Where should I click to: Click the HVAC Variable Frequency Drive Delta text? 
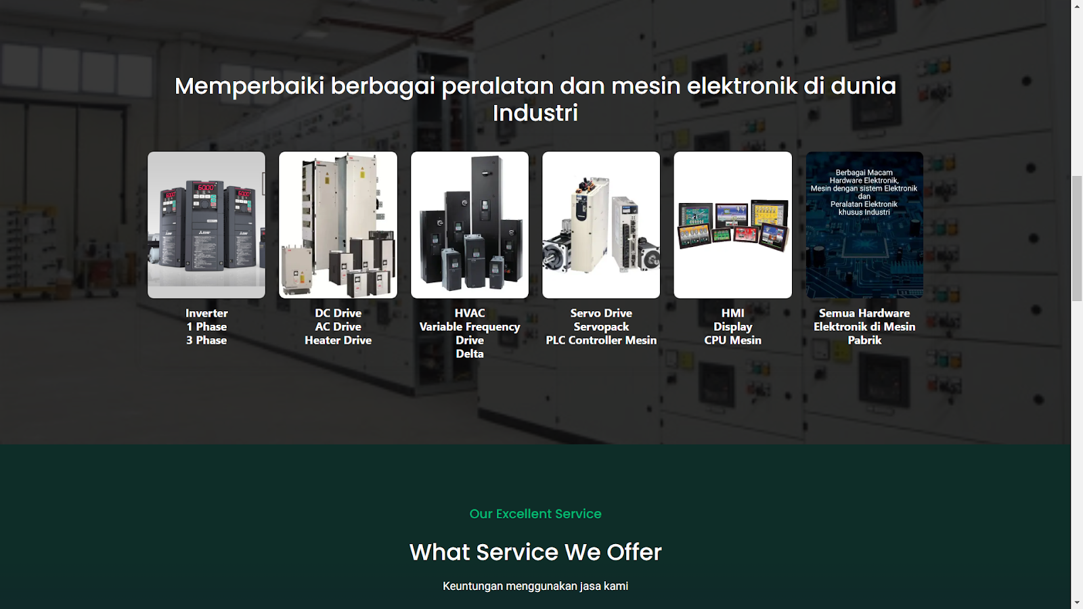(470, 334)
